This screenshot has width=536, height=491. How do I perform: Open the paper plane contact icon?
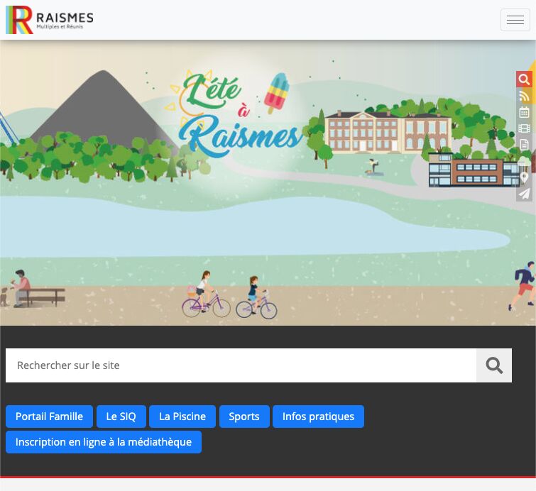(x=524, y=194)
